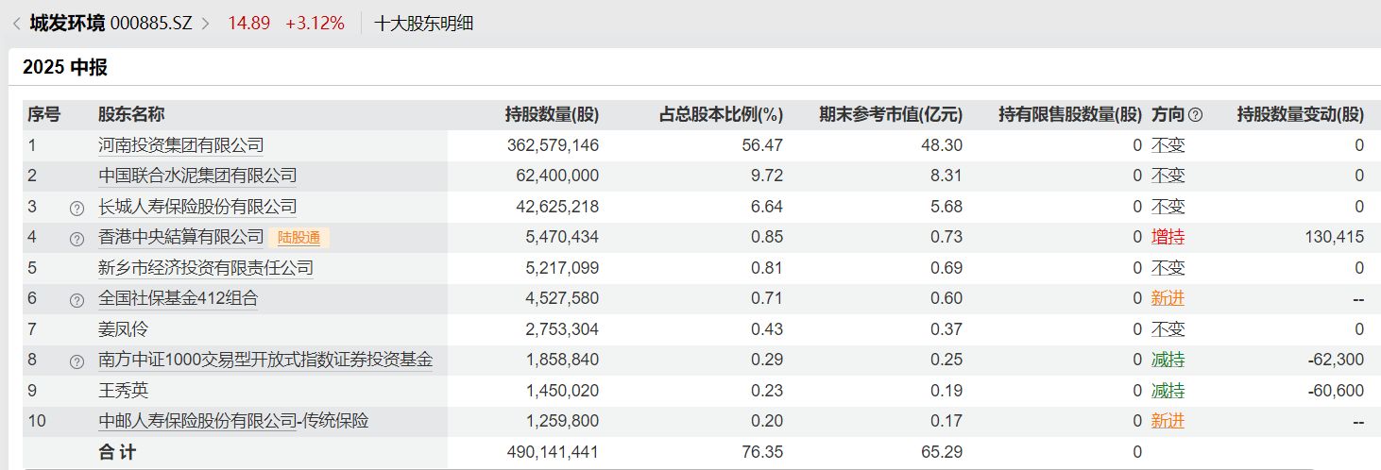The height and width of the screenshot is (470, 1381).
Task: Click the 城发环境 stock name
Action: pyautogui.click(x=67, y=24)
